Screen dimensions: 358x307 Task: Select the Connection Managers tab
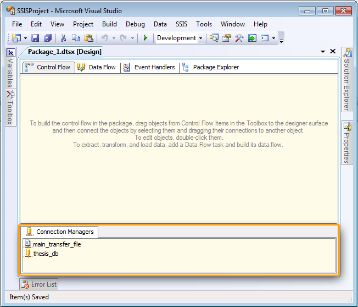click(59, 232)
